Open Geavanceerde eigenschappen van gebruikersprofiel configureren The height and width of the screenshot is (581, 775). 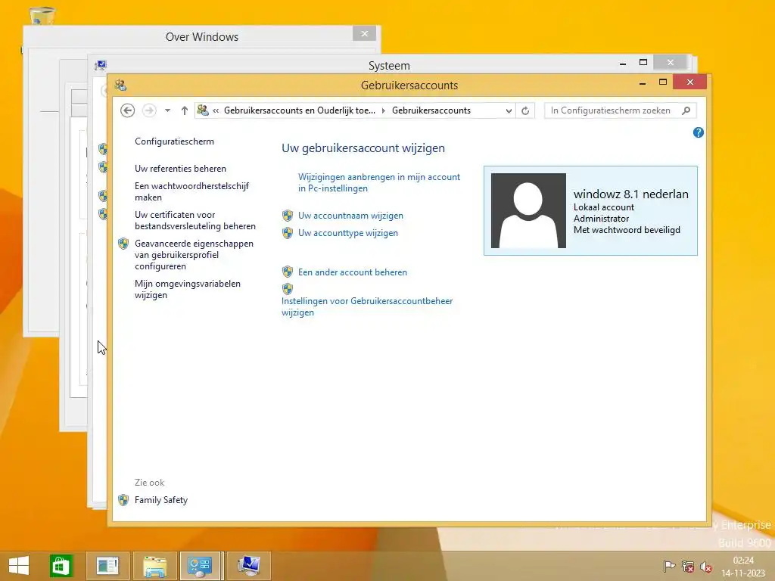pyautogui.click(x=194, y=255)
